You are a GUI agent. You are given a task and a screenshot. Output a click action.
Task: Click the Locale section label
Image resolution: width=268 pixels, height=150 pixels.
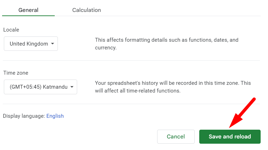coord(11,30)
